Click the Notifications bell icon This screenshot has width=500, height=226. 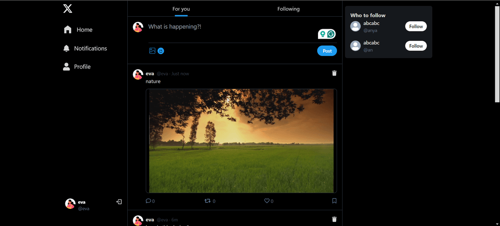pyautogui.click(x=66, y=49)
